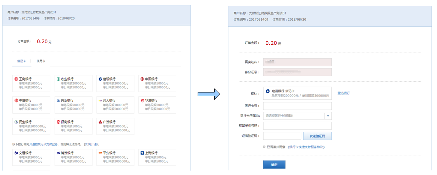This screenshot has height=175, width=437.
Task: Click 0.20 amount on right page
Action: [x=271, y=43]
